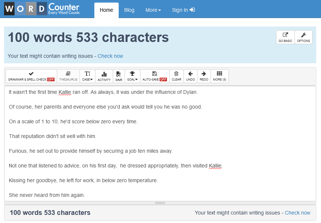Click bottom Check now link
Screen dimensions: 321x223
click(x=297, y=213)
